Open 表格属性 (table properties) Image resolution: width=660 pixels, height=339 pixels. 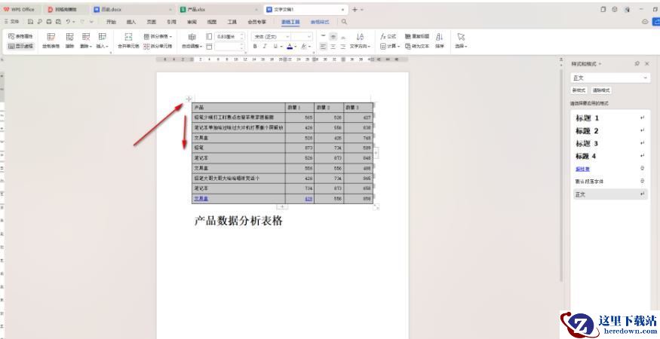click(21, 36)
